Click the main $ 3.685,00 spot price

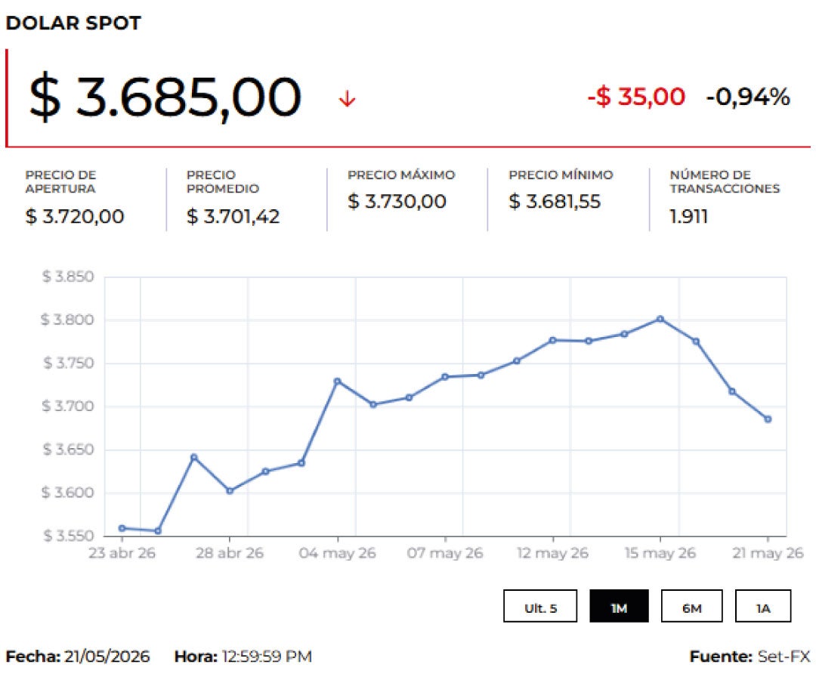pyautogui.click(x=165, y=97)
